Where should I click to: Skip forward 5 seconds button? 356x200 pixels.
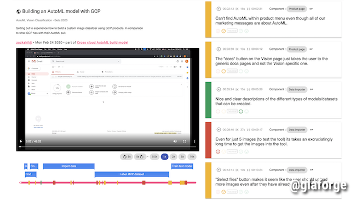tap(140, 157)
